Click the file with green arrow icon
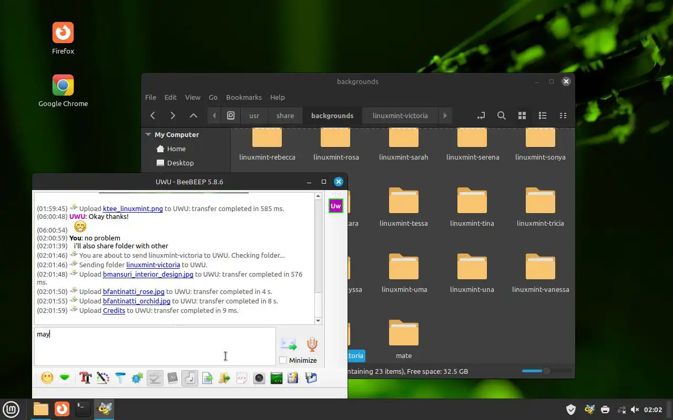This screenshot has width=673, height=420. pos(207,378)
